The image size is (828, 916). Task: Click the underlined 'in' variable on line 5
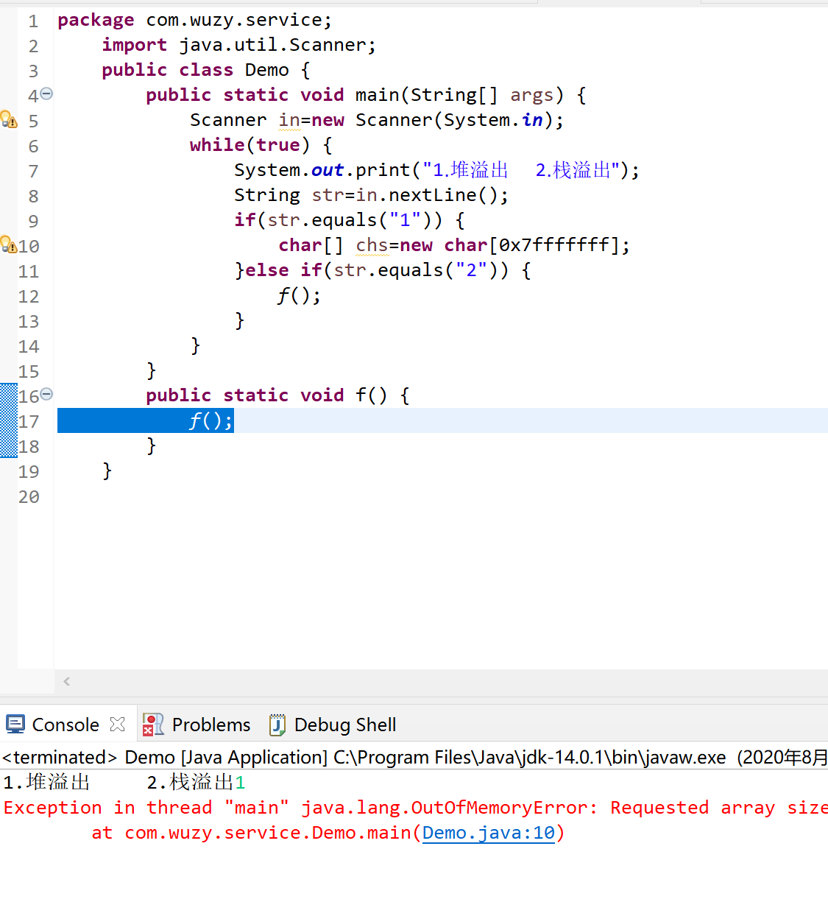click(x=289, y=120)
